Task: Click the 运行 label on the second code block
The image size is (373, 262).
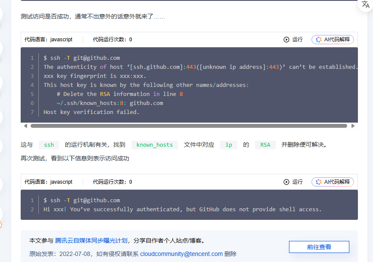Action: pos(297,182)
